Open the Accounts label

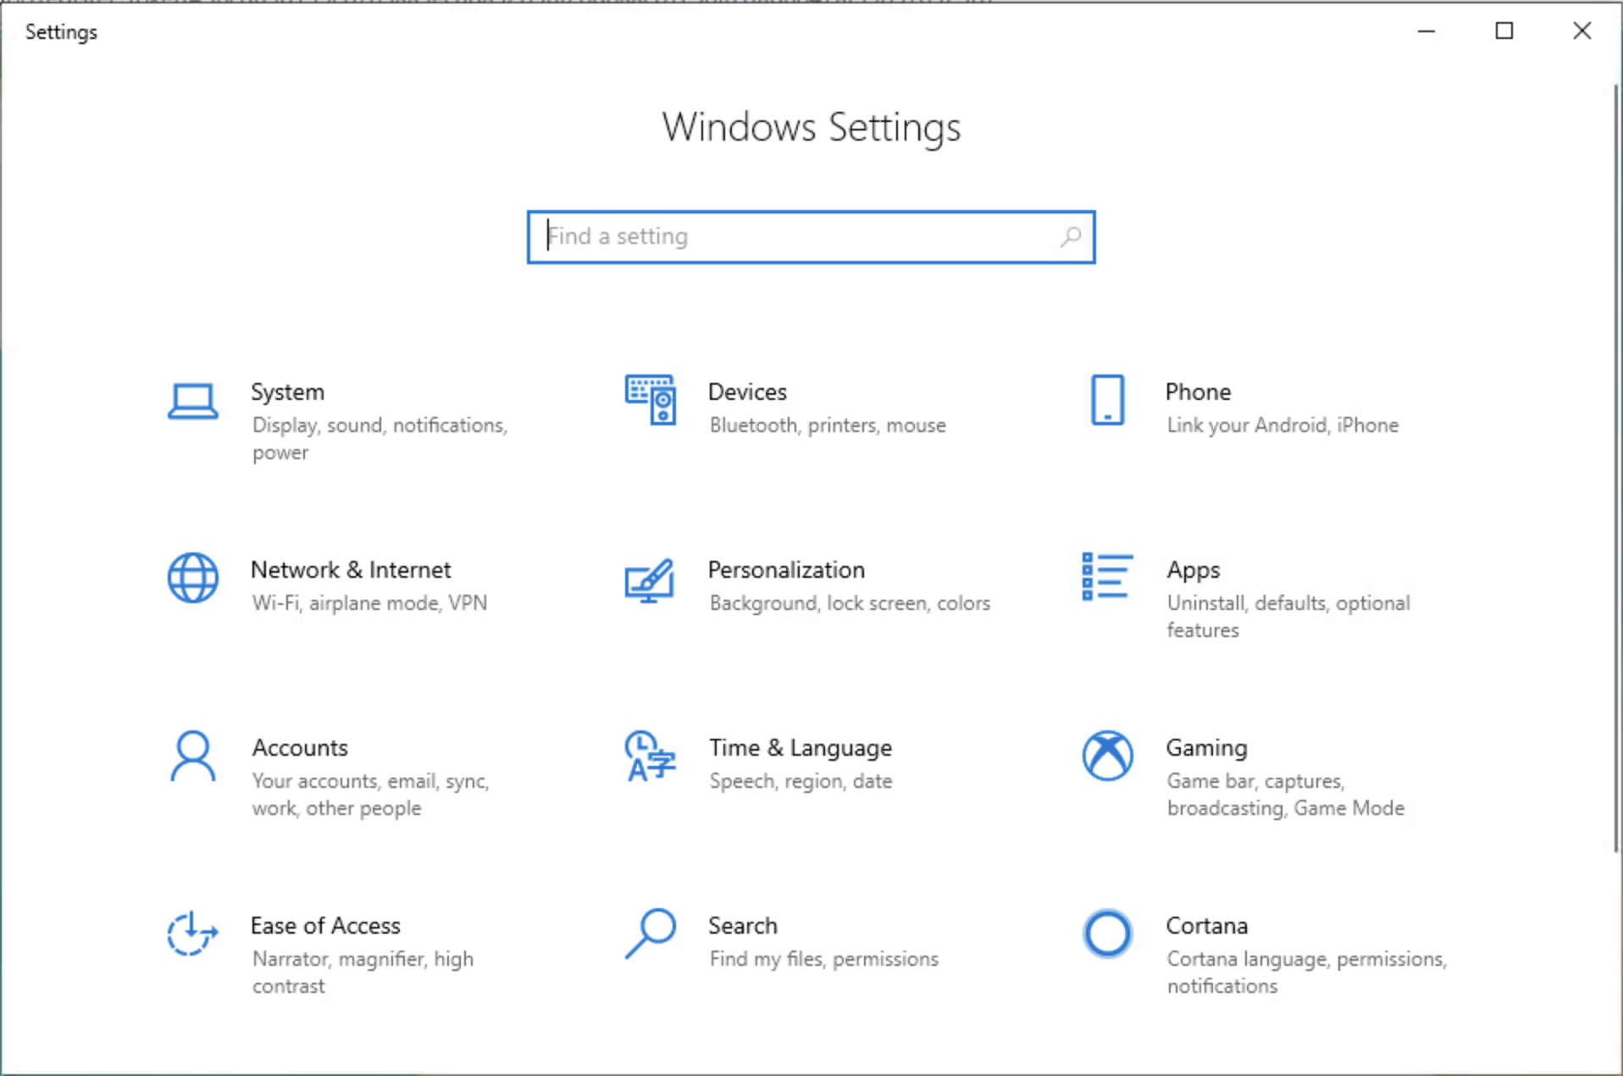(300, 747)
